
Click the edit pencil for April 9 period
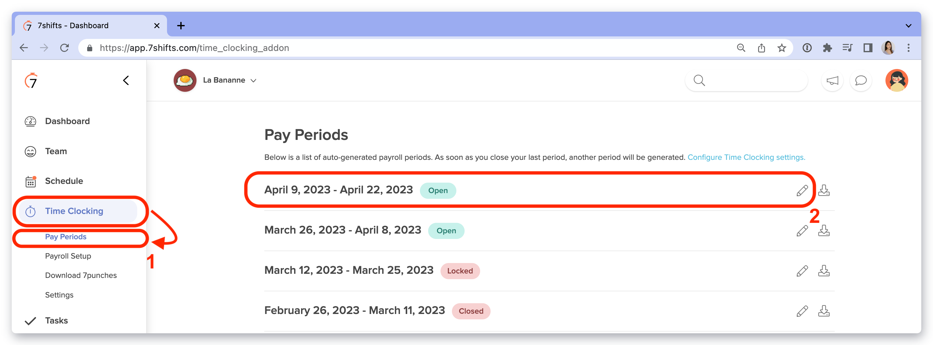[x=802, y=190]
